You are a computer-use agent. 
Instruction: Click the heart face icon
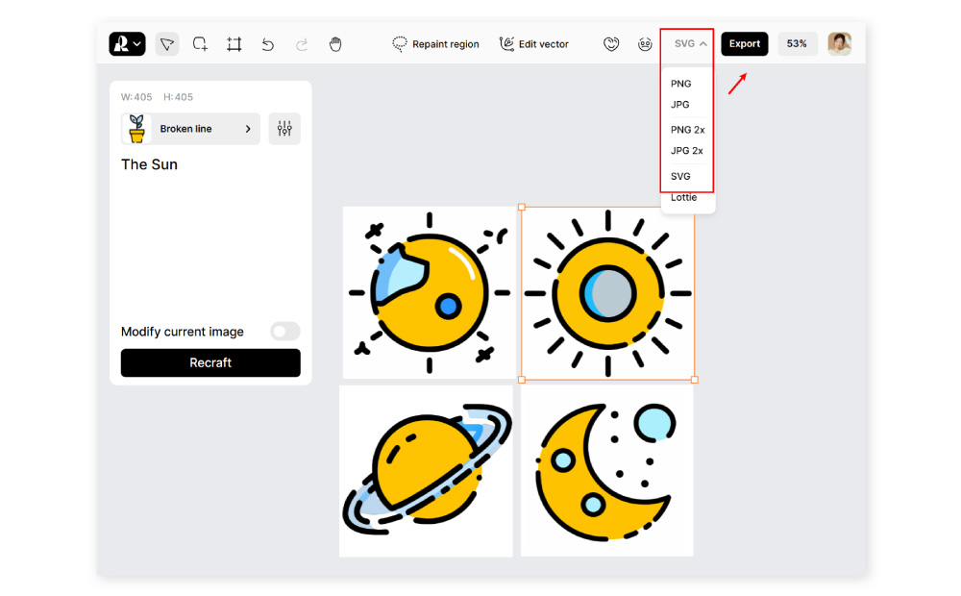pyautogui.click(x=611, y=44)
